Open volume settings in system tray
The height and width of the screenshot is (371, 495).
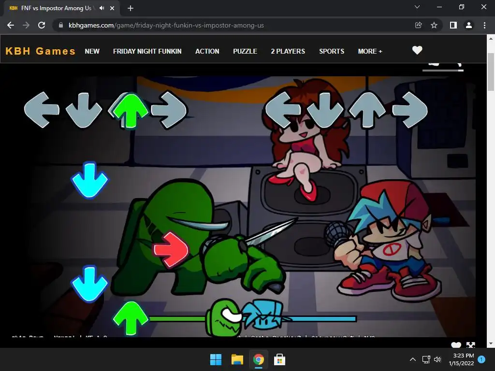(437, 359)
